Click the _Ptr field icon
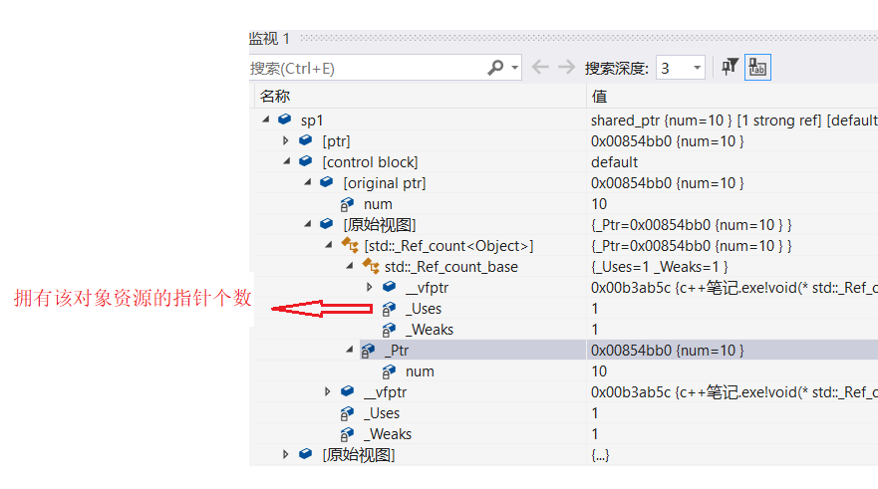The height and width of the screenshot is (489, 878). 368,351
